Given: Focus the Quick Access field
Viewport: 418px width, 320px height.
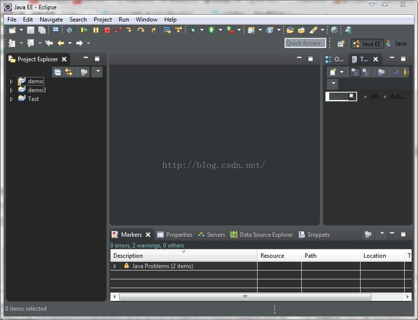Looking at the screenshot, I should point(305,43).
